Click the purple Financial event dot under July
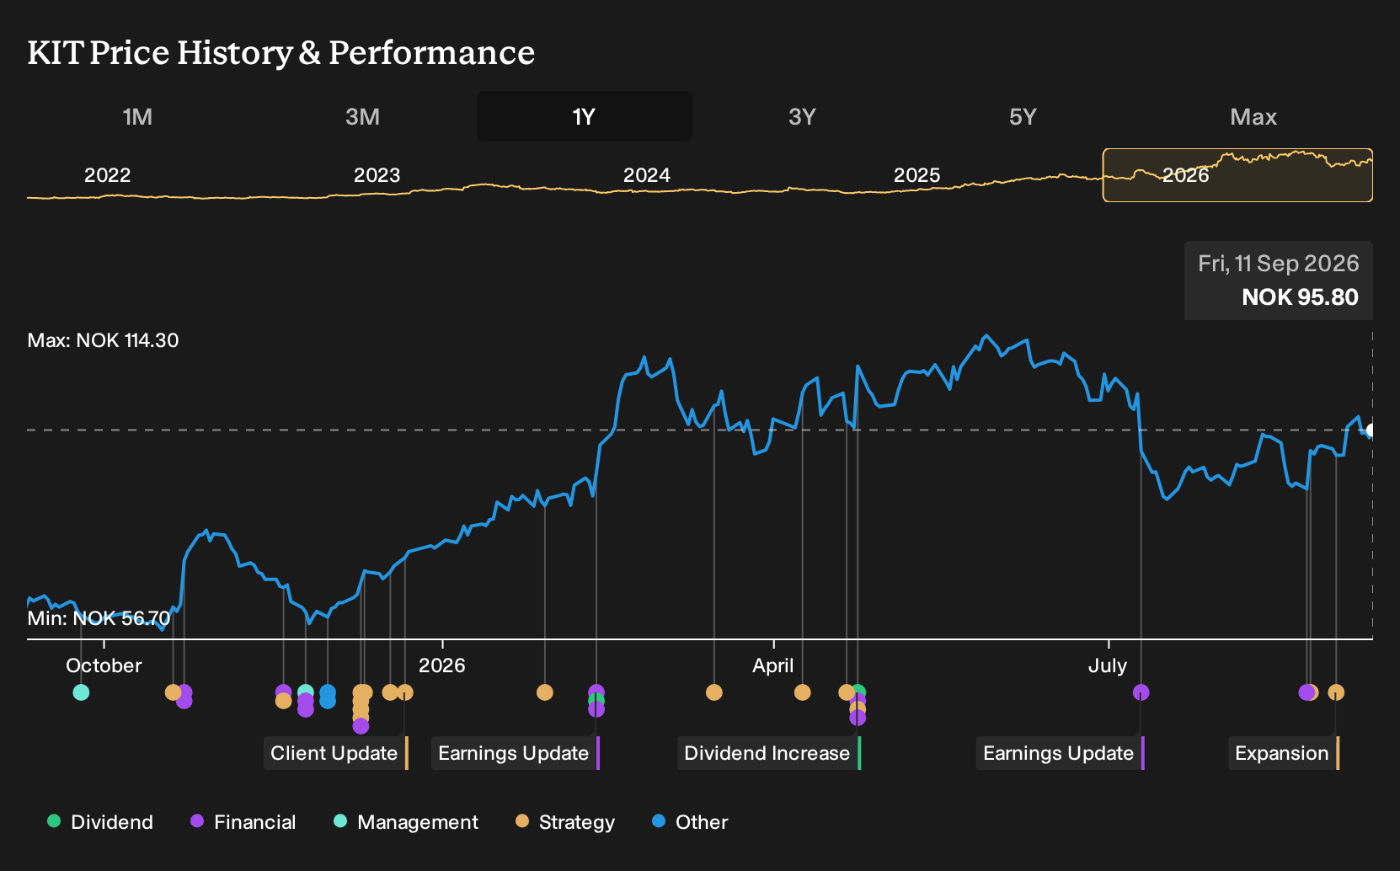The width and height of the screenshot is (1400, 871). click(1141, 692)
